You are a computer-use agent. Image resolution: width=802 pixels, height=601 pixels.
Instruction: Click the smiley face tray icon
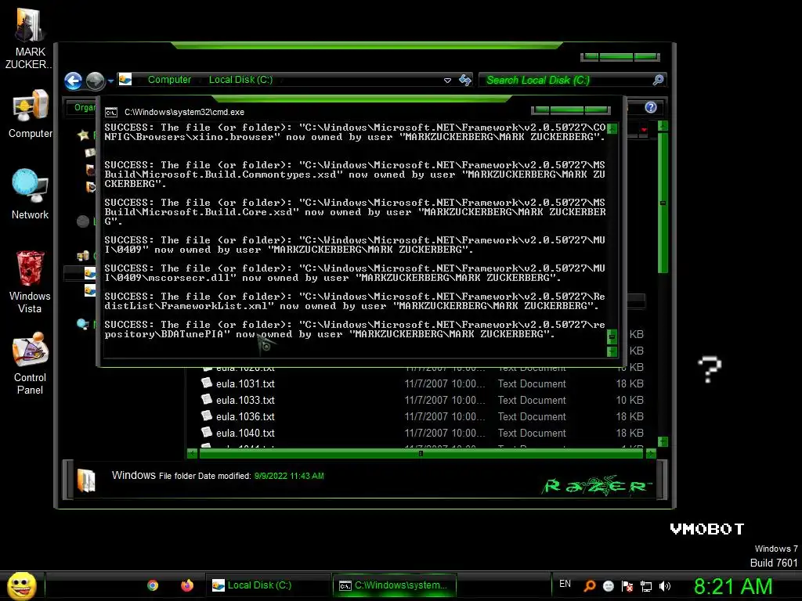[608, 586]
